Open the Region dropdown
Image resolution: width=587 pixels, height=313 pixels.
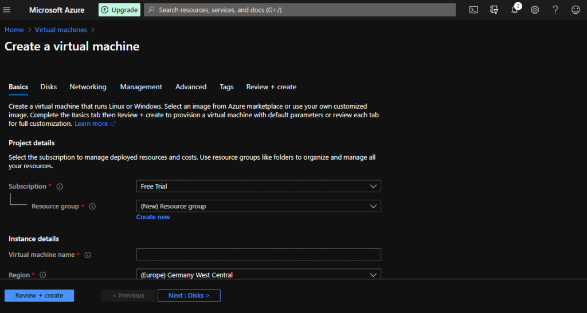(259, 275)
